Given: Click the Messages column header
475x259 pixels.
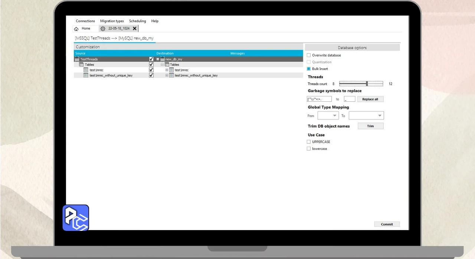Looking at the screenshot, I should 237,53.
